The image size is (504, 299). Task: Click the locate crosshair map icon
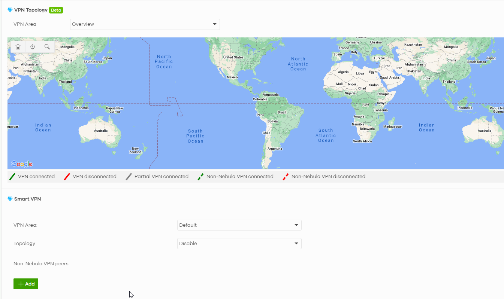point(33,47)
